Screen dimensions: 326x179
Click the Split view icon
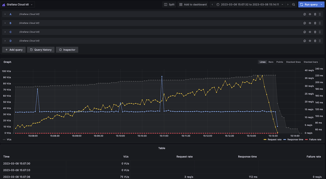click(169, 4)
